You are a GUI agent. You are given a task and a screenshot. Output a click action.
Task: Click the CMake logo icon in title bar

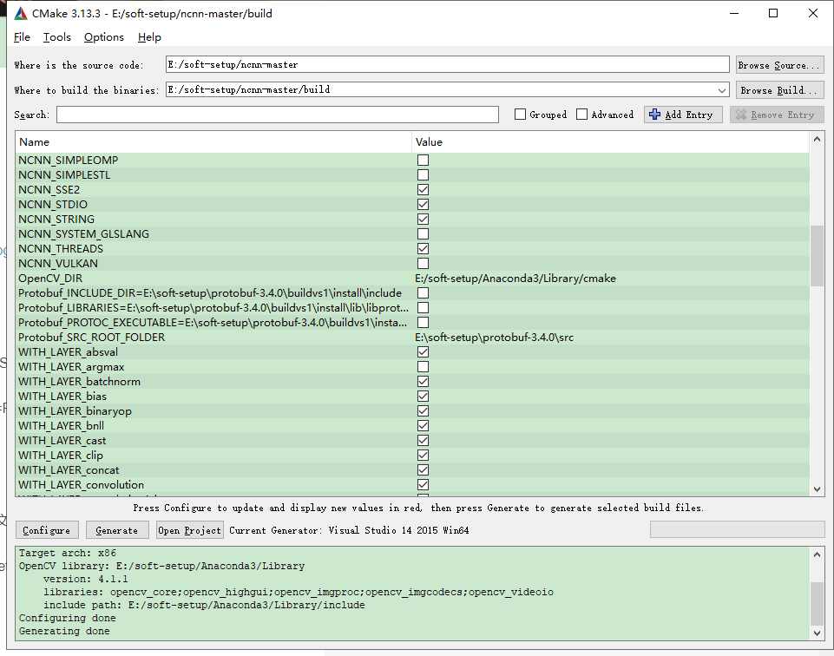coord(21,13)
